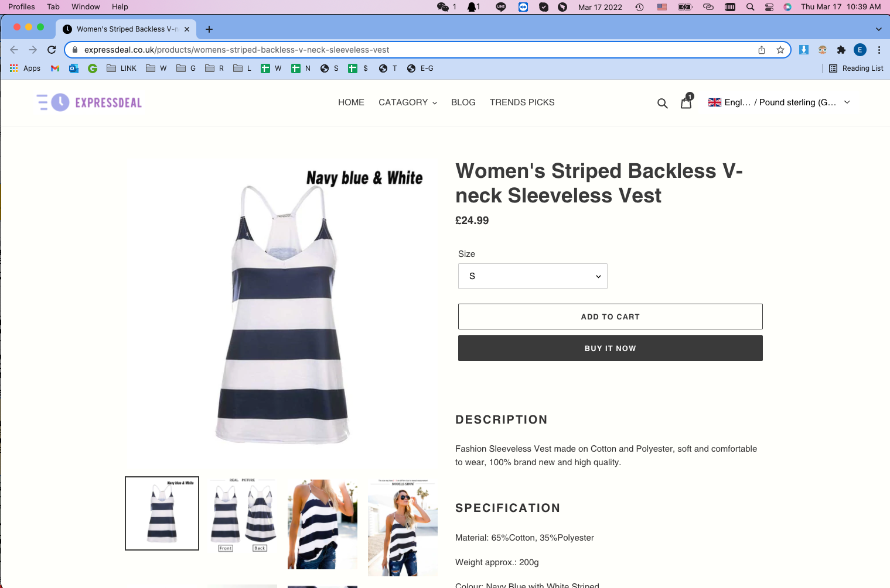The width and height of the screenshot is (890, 588).
Task: Open the S globe bookmark
Action: pos(329,68)
